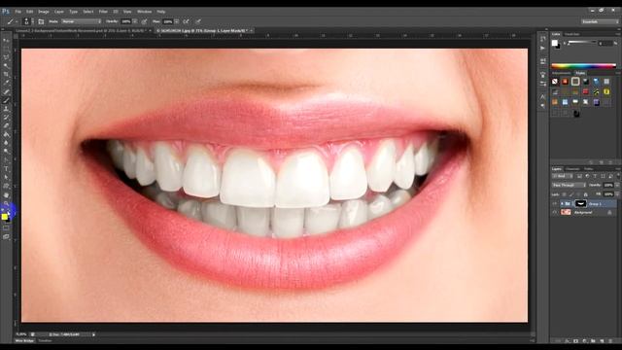Expand the Group 1 folder arrow
The width and height of the screenshot is (622, 350).
(x=562, y=203)
